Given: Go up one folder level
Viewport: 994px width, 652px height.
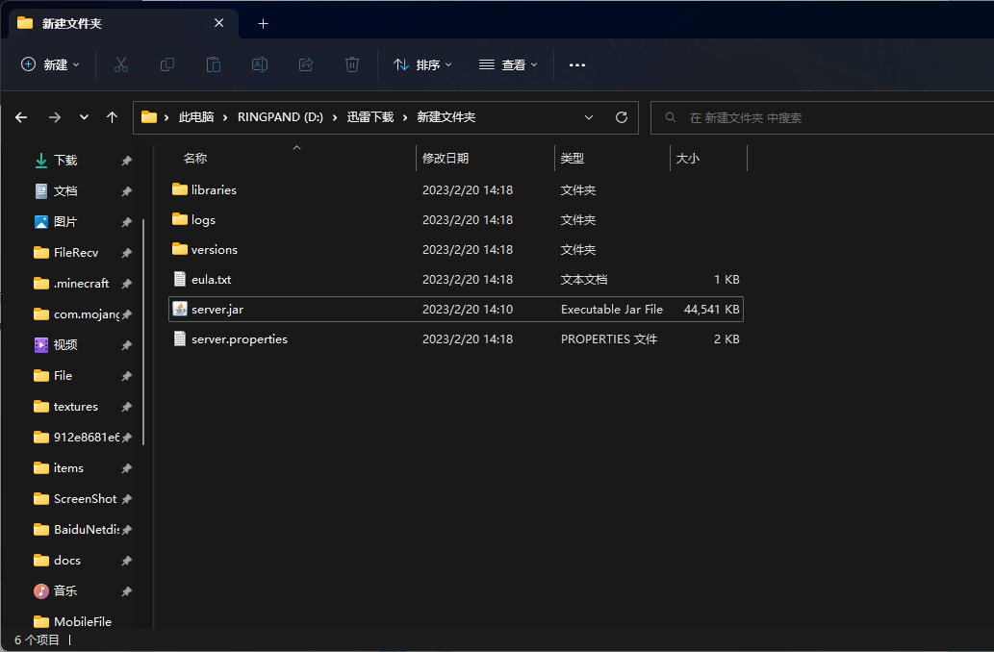Looking at the screenshot, I should pos(113,117).
